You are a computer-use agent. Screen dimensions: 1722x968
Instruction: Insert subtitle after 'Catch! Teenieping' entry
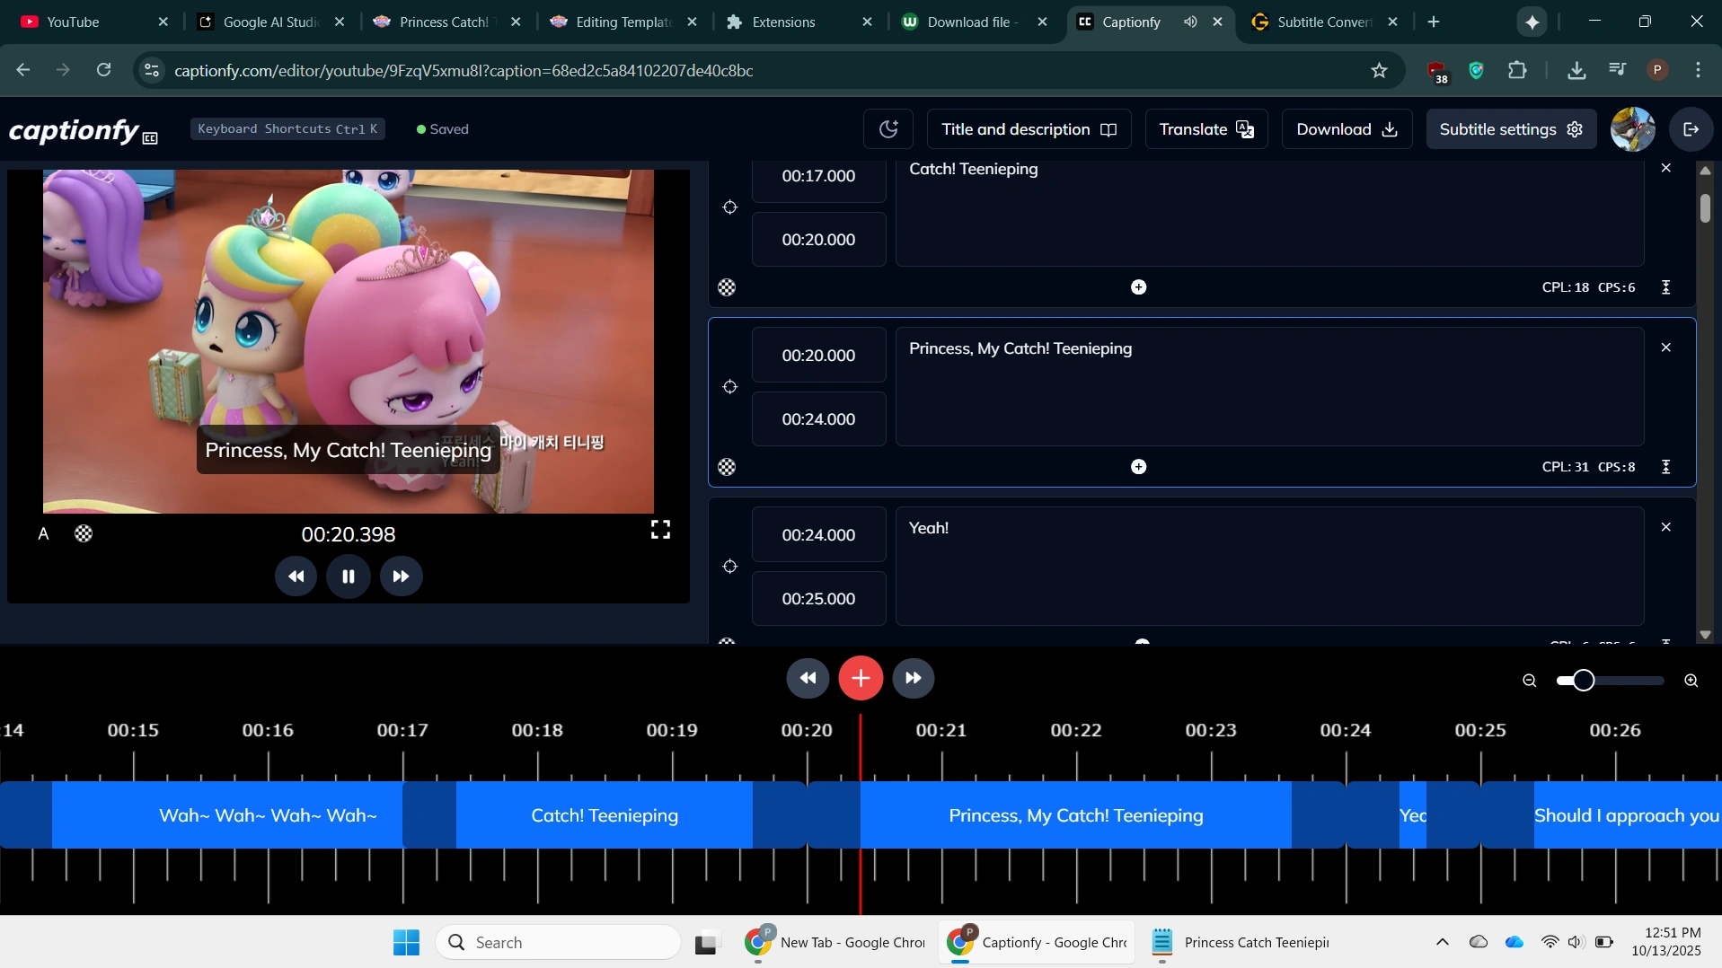1138,287
